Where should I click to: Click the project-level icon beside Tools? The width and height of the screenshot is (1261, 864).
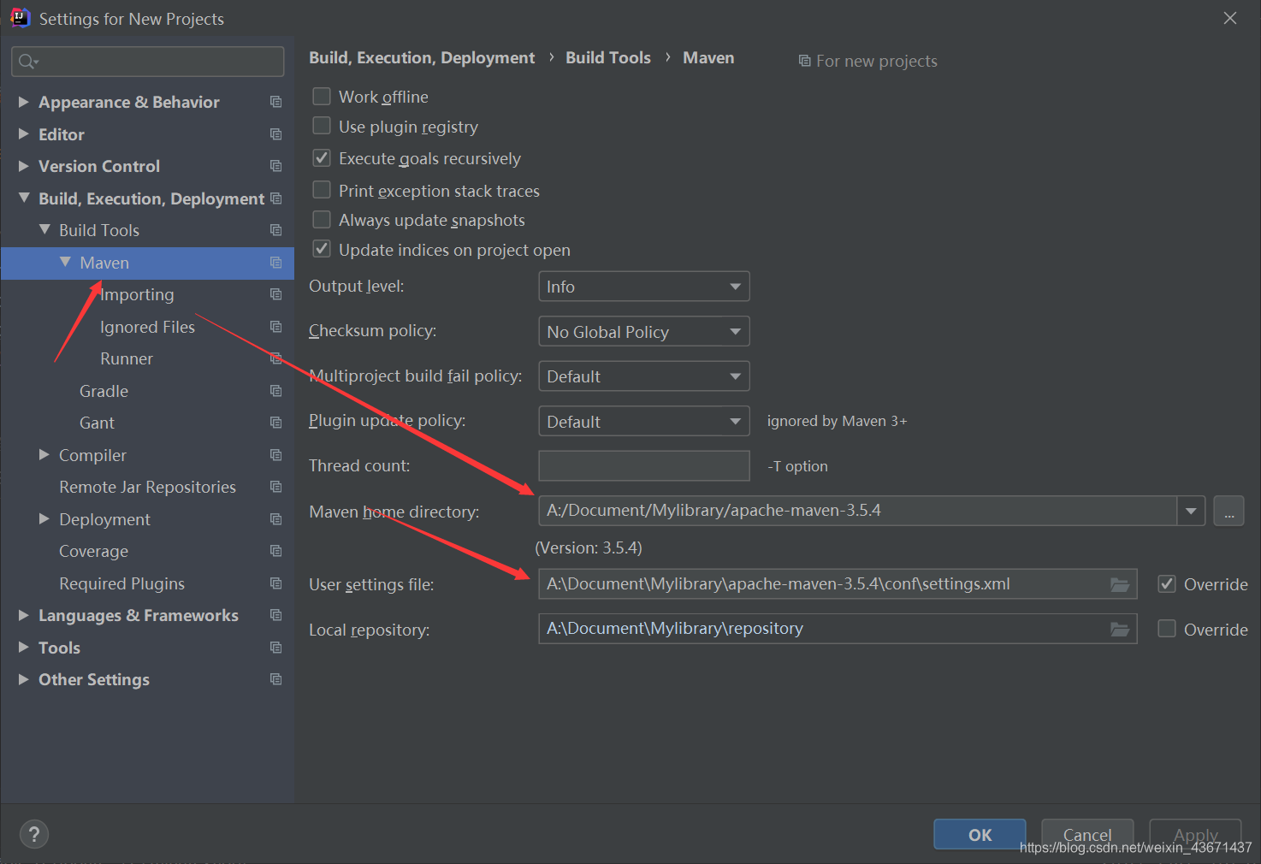tap(275, 648)
